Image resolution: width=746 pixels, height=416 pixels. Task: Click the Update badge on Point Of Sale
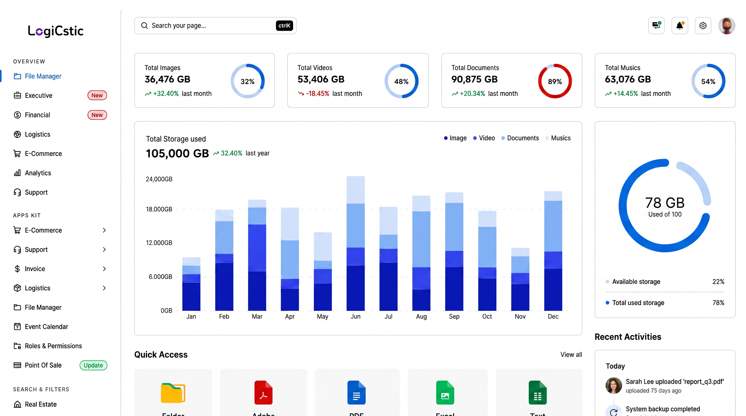click(x=93, y=365)
